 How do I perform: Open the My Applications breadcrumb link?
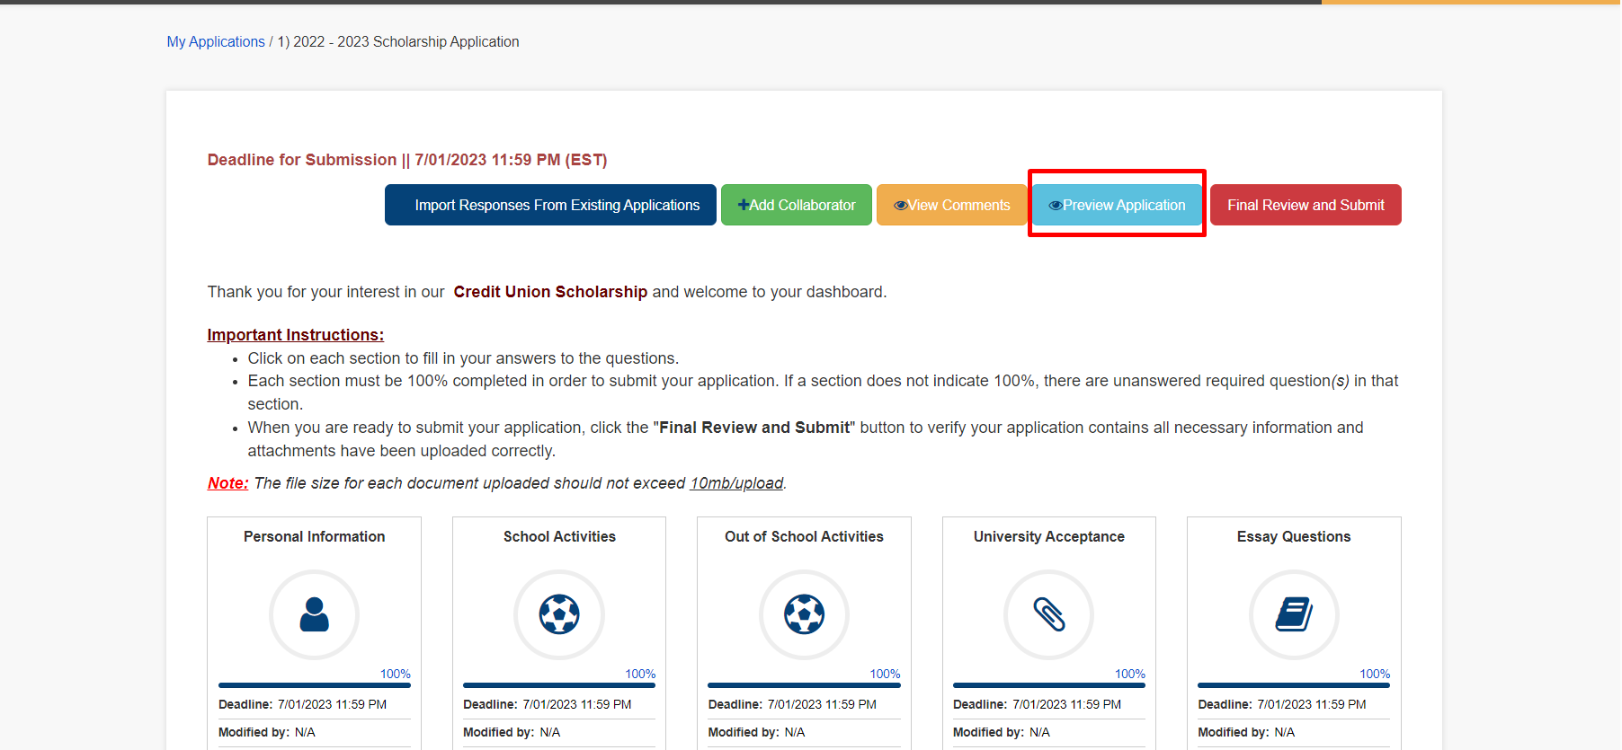tap(216, 42)
